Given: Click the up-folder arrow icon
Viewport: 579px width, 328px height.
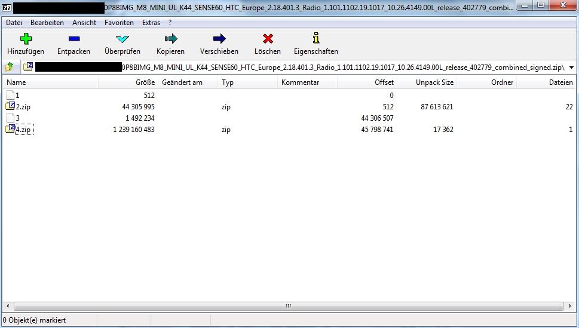Looking at the screenshot, I should pyautogui.click(x=10, y=68).
